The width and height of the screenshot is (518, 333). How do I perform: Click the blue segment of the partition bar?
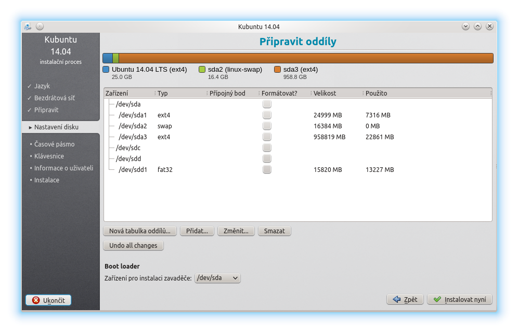coord(108,58)
